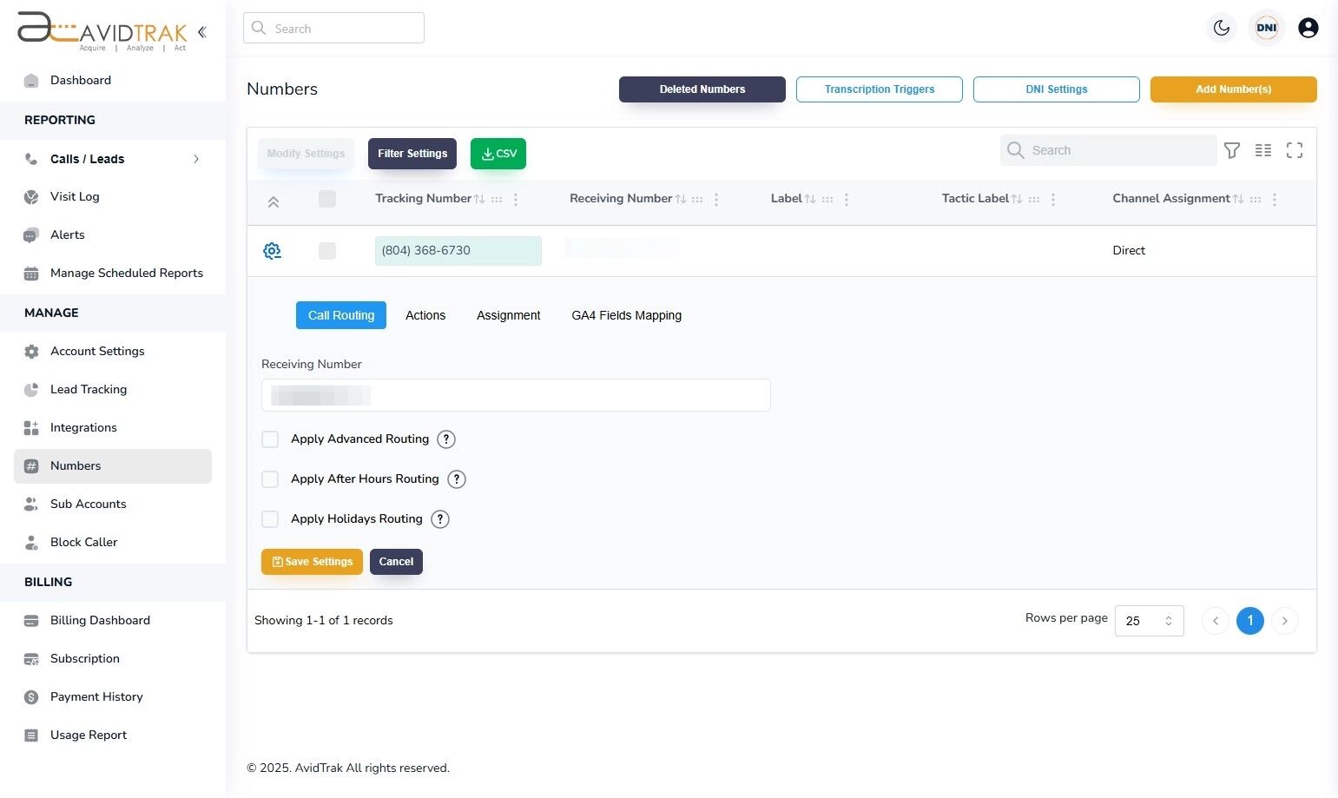Switch to the Assignment tab
The width and height of the screenshot is (1338, 798).
tap(509, 315)
